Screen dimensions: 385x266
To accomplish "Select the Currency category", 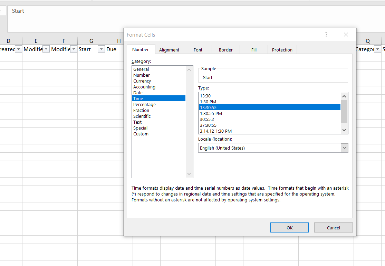I will coord(142,81).
